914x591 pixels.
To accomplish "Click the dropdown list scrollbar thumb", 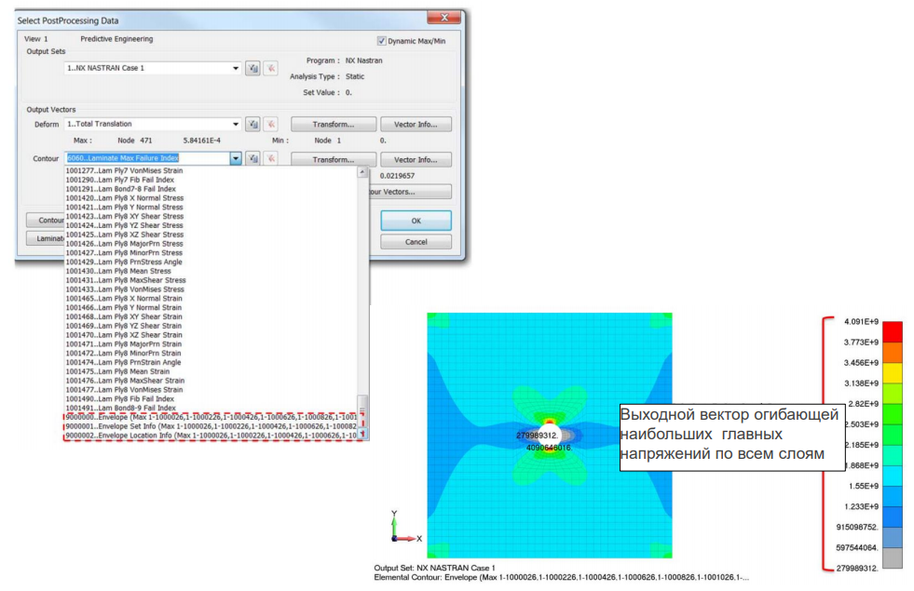I will [x=362, y=410].
